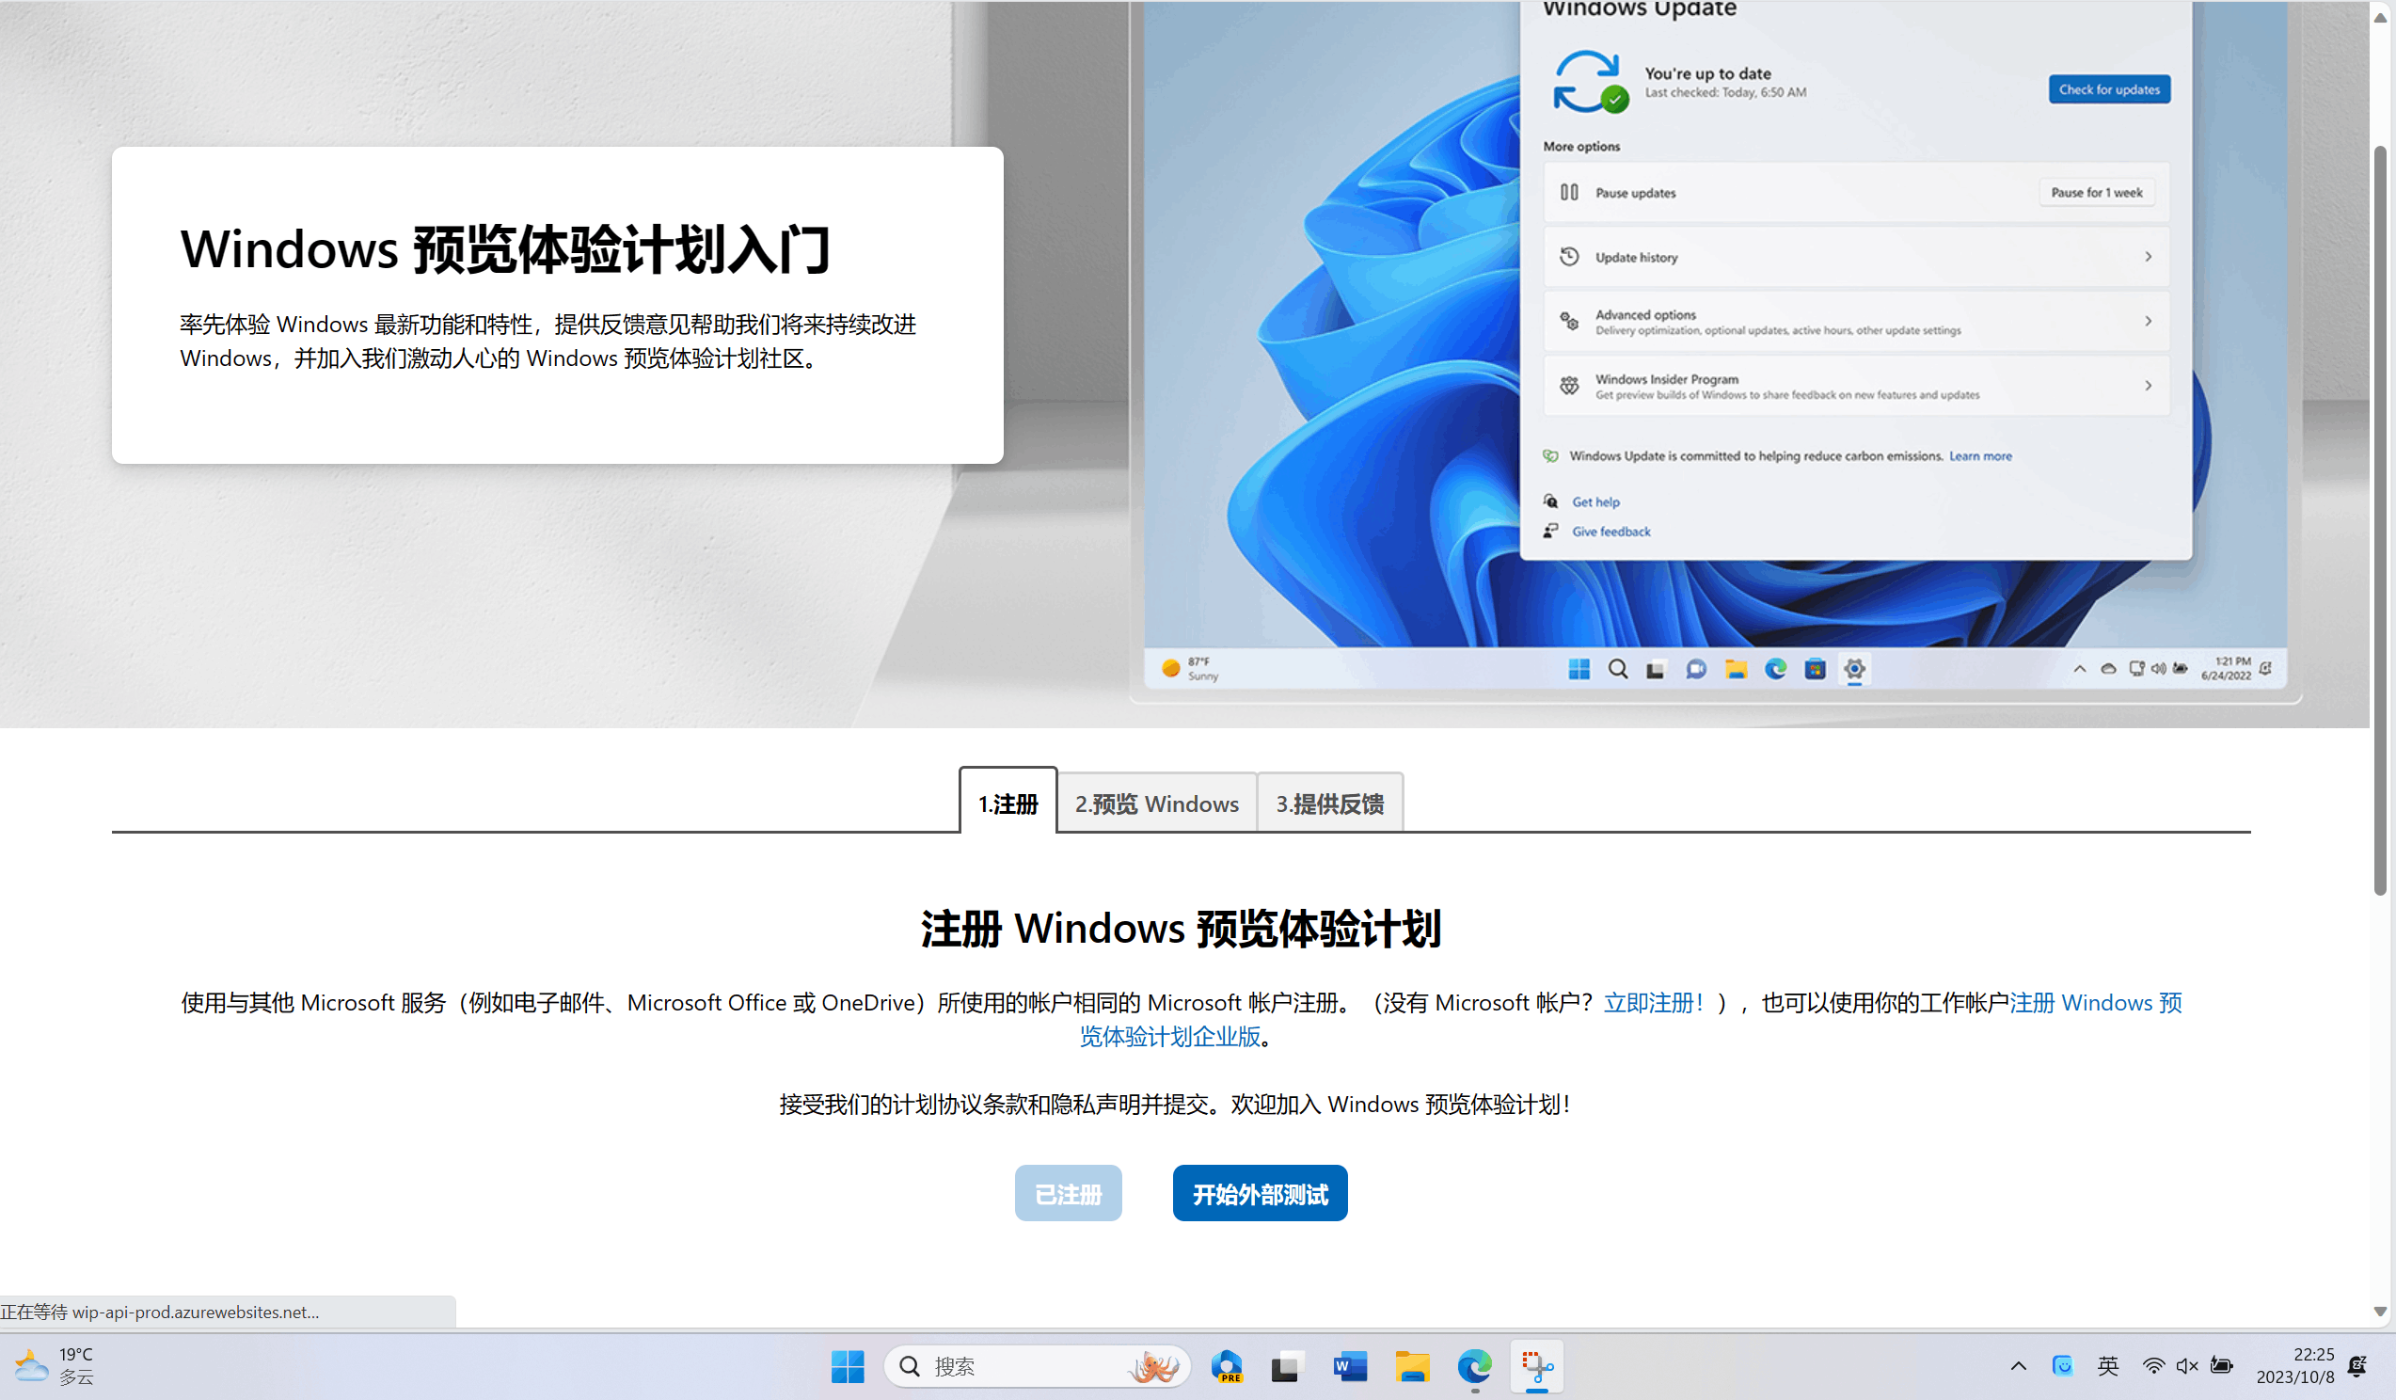The height and width of the screenshot is (1400, 2396).
Task: Open File Explorer on the taskbar
Action: click(x=1412, y=1367)
